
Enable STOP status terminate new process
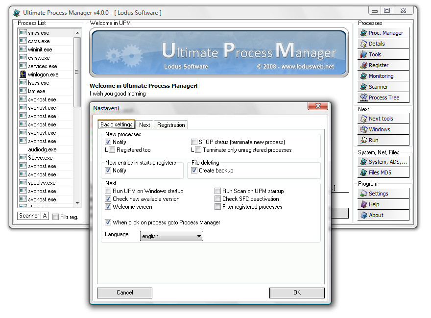point(194,142)
